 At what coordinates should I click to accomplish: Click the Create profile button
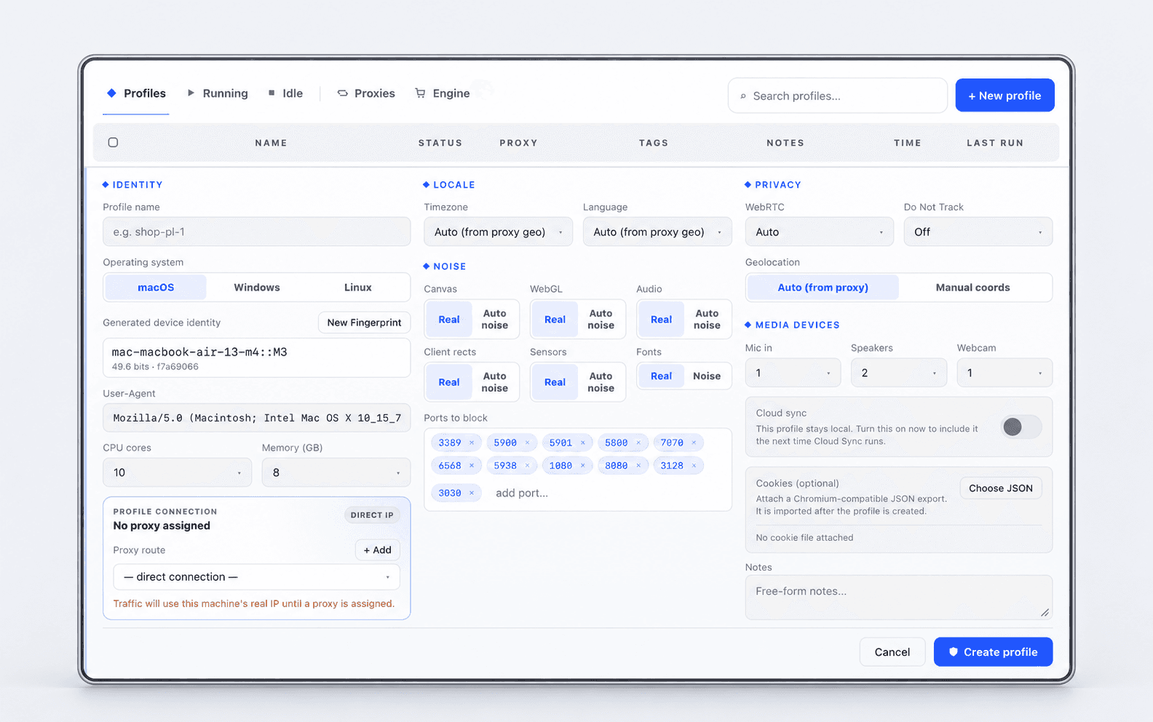993,652
